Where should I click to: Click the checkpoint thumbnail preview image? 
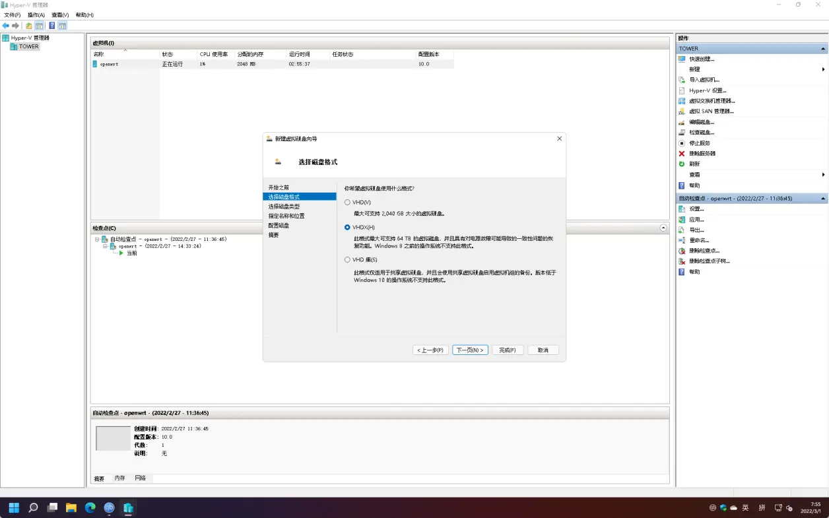[x=113, y=439]
